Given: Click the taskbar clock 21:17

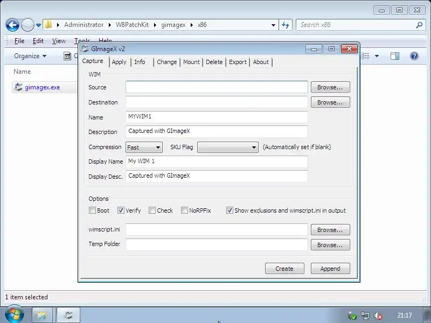Looking at the screenshot, I should pyautogui.click(x=405, y=315).
